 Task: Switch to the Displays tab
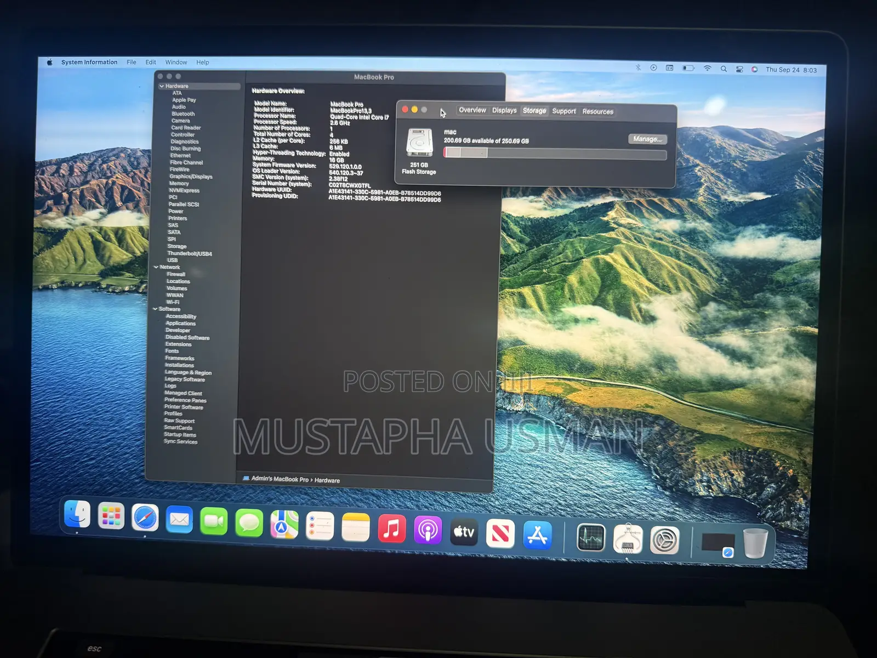[504, 110]
